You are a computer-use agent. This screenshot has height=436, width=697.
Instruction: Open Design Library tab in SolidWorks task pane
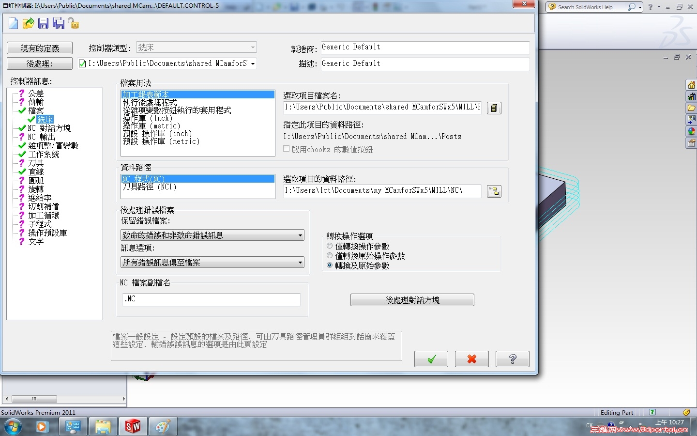[692, 96]
